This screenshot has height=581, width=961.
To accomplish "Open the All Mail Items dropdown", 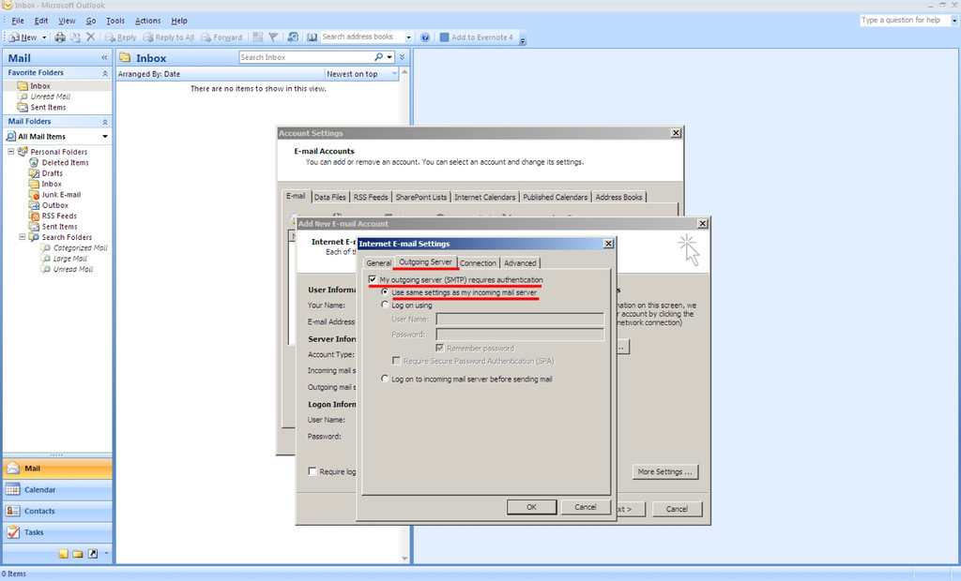I will click(x=105, y=137).
